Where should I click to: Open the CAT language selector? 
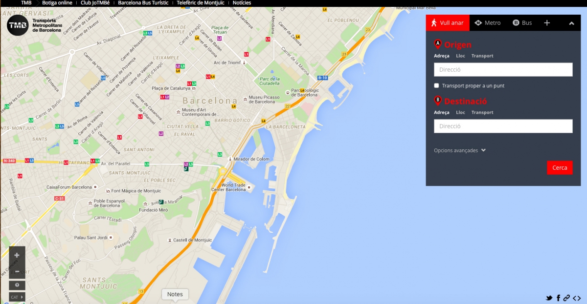tap(17, 297)
